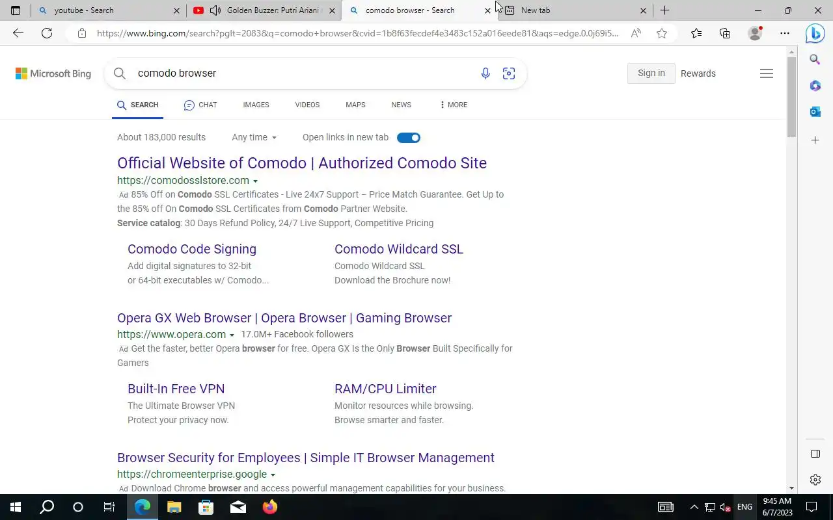Refresh the current page
This screenshot has height=520, width=833.
47,33
